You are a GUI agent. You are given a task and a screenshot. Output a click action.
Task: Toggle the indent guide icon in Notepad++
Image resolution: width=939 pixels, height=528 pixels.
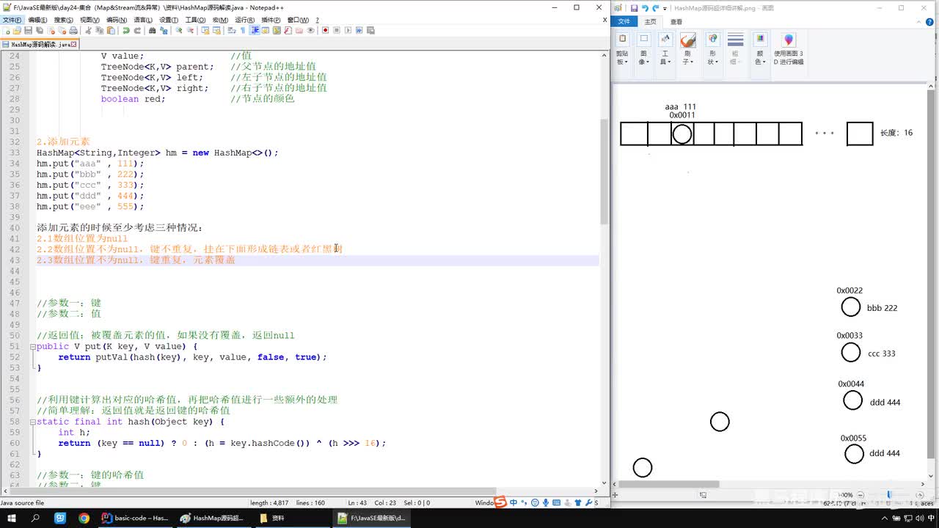(255, 31)
